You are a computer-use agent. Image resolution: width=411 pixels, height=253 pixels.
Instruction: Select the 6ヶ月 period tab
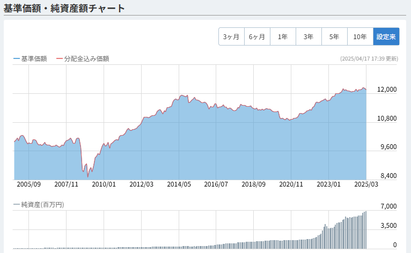pyautogui.click(x=257, y=36)
